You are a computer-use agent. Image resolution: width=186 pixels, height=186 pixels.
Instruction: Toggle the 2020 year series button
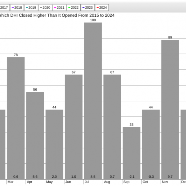[45, 7]
